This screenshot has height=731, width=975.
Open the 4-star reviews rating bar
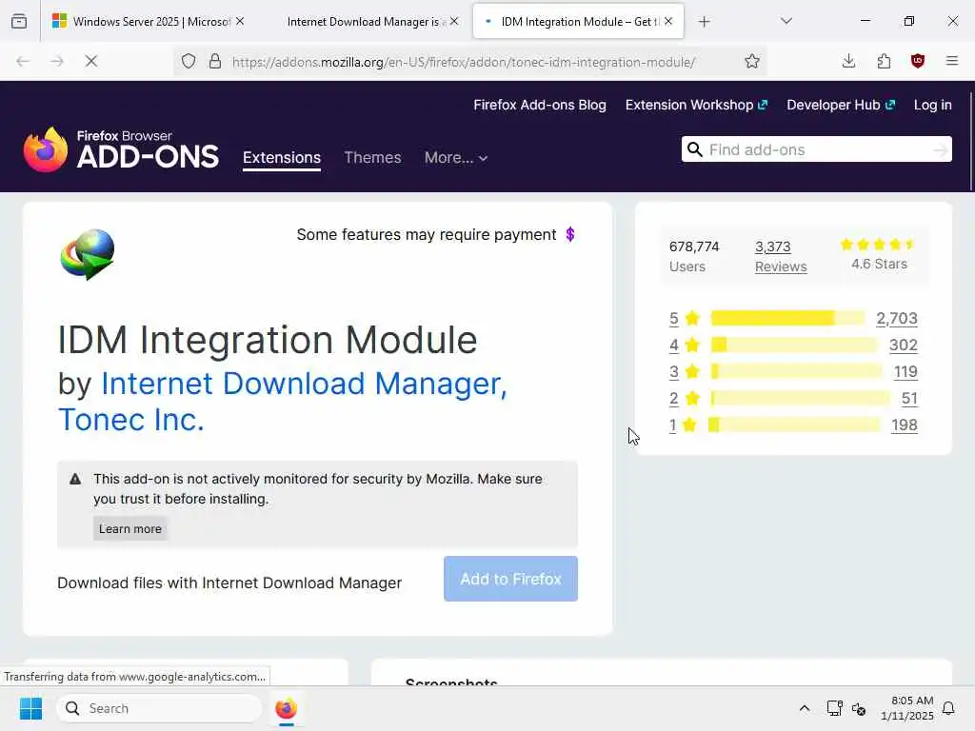(794, 345)
